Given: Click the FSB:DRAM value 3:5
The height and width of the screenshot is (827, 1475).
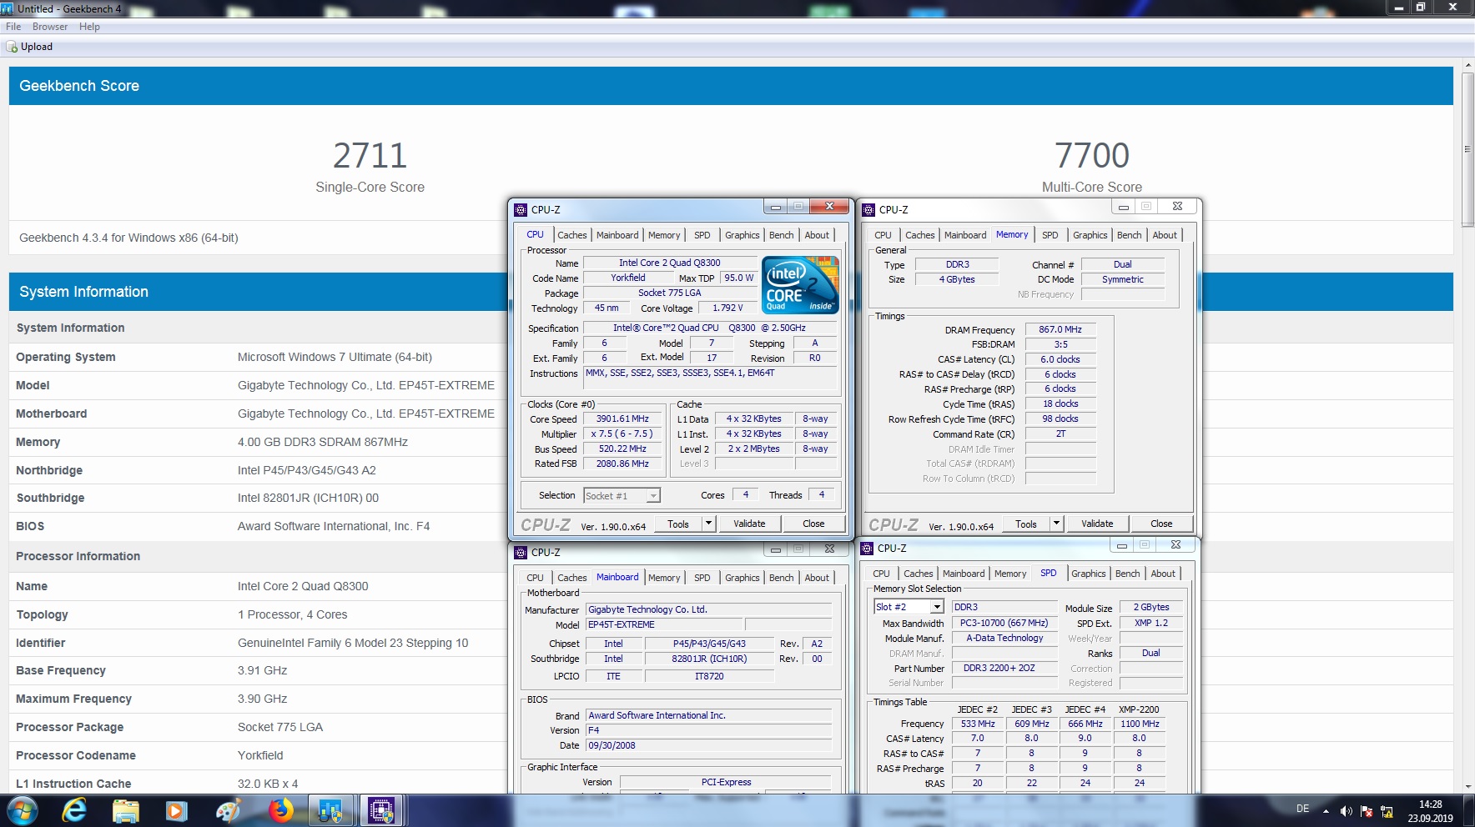Looking at the screenshot, I should 1060,344.
